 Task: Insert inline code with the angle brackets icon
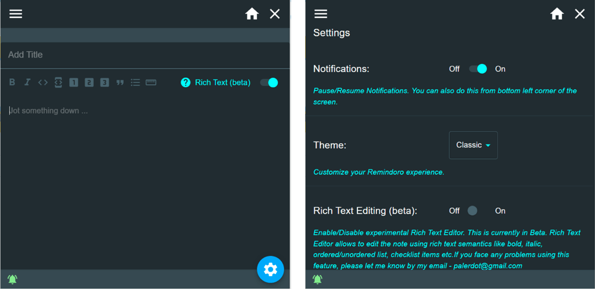click(43, 82)
